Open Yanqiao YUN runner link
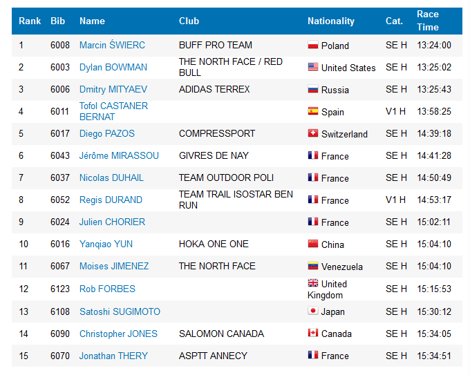Viewport: 470px width, 375px height. [106, 244]
